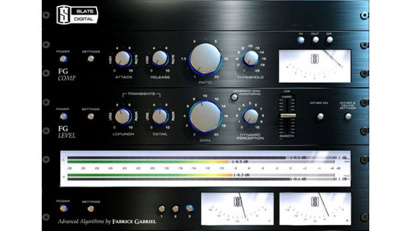Toggle the FG Level power button
The width and height of the screenshot is (411, 231).
tap(64, 116)
